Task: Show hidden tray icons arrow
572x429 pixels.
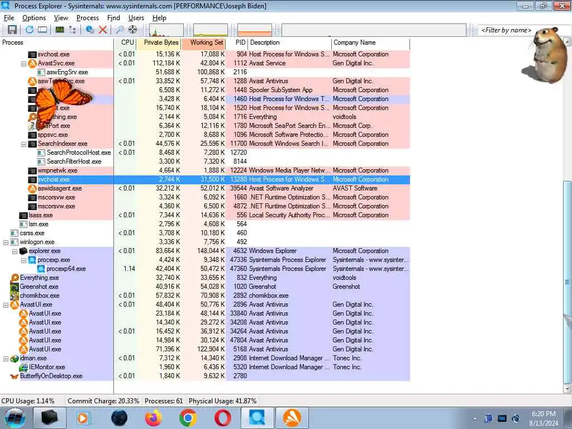Action: point(475,418)
